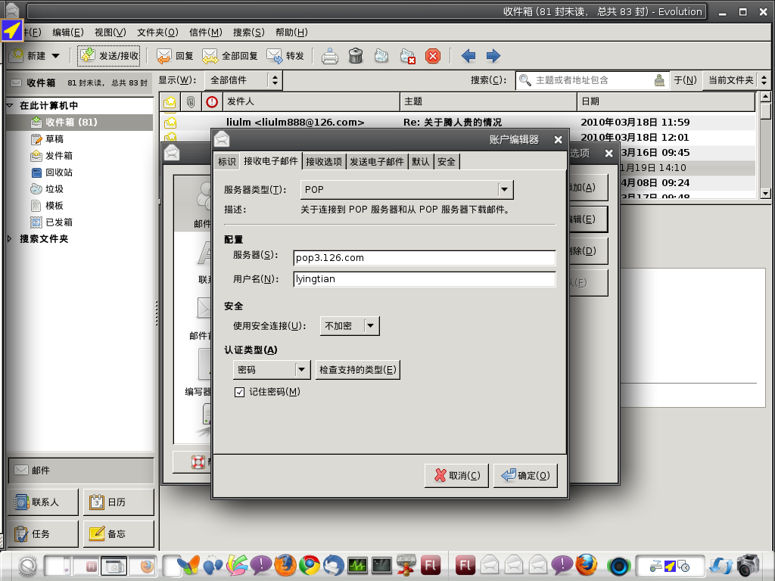775x581 pixels.
Task: Click the not-junk toolbar icon
Action: tap(407, 56)
